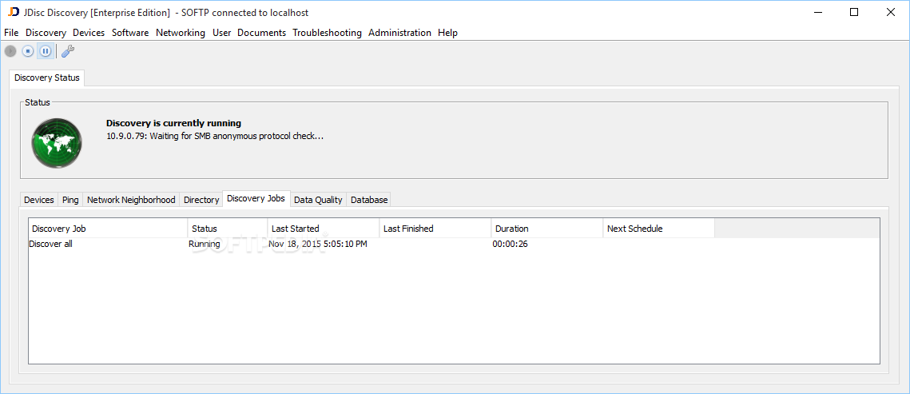Switch to the Data Quality tab
The height and width of the screenshot is (394, 910).
(318, 200)
